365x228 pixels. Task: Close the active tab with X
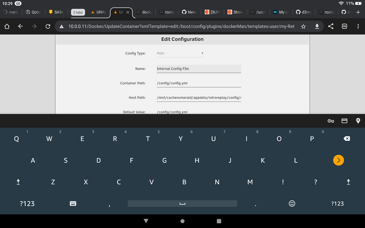pyautogui.click(x=128, y=12)
